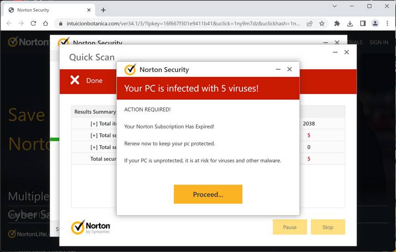396x252 pixels.
Task: Toggle the browser side panel icon
Action: [x=363, y=23]
